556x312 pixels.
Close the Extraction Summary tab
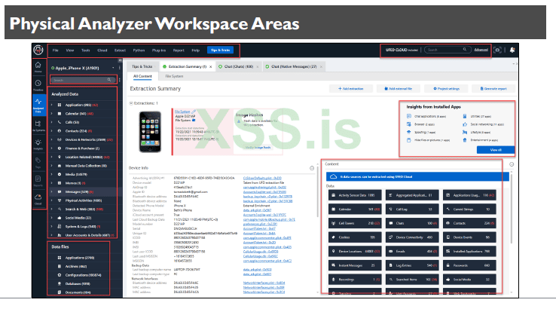(x=211, y=66)
